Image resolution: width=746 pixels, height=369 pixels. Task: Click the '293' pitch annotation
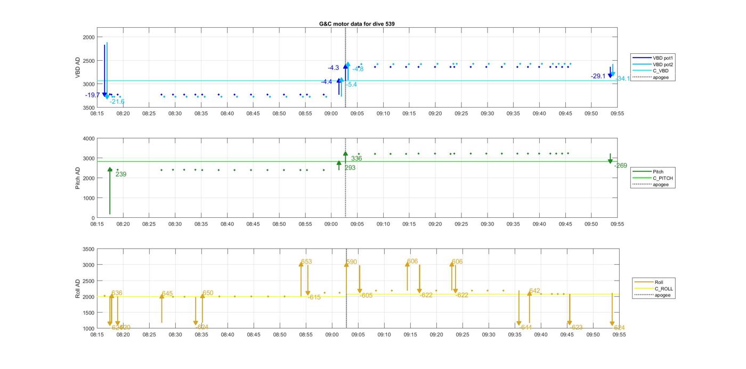350,168
